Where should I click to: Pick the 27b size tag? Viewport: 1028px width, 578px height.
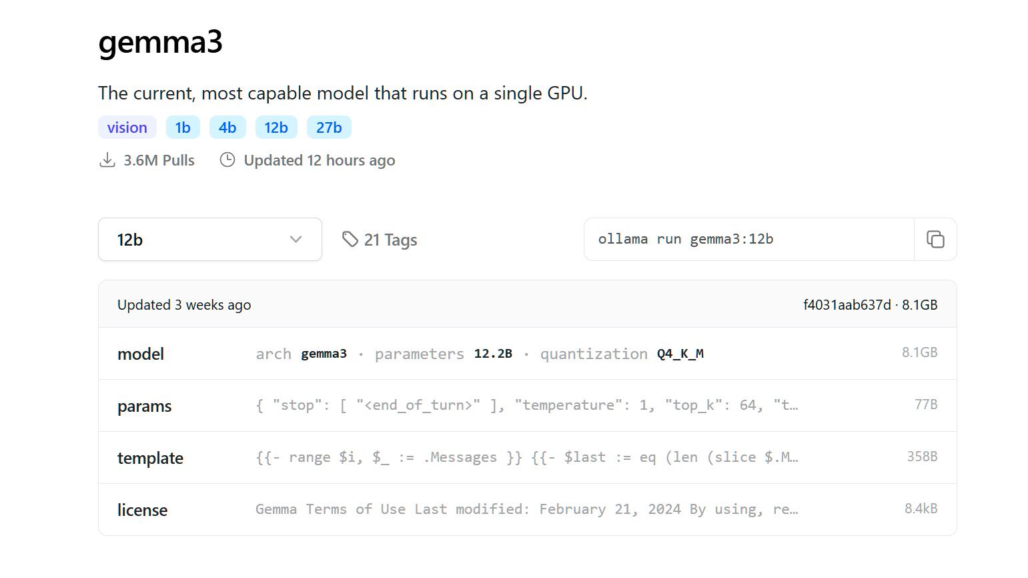329,127
